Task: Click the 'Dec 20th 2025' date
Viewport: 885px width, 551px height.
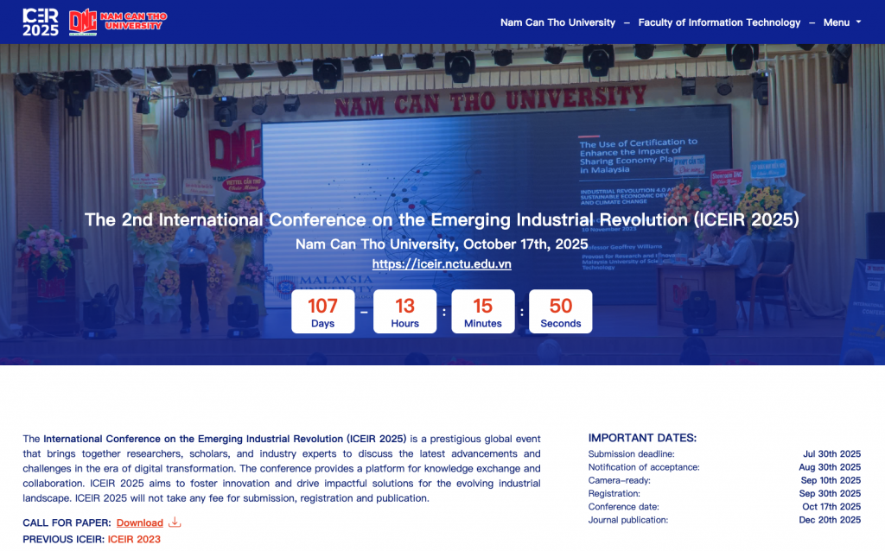Action: (830, 520)
